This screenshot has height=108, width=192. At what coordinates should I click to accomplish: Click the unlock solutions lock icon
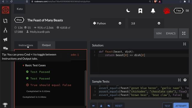tap(101, 106)
